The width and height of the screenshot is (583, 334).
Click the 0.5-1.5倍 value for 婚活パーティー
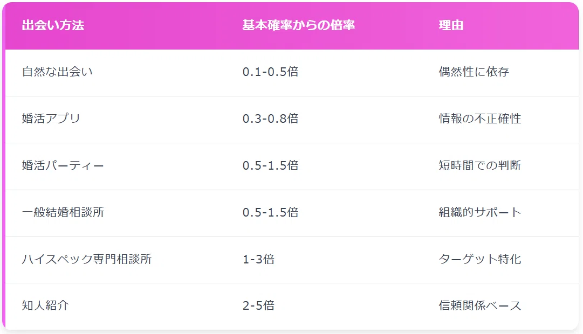(270, 165)
